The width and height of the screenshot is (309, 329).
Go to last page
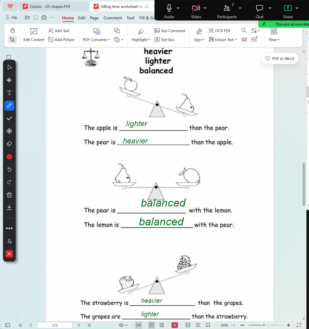point(89,325)
